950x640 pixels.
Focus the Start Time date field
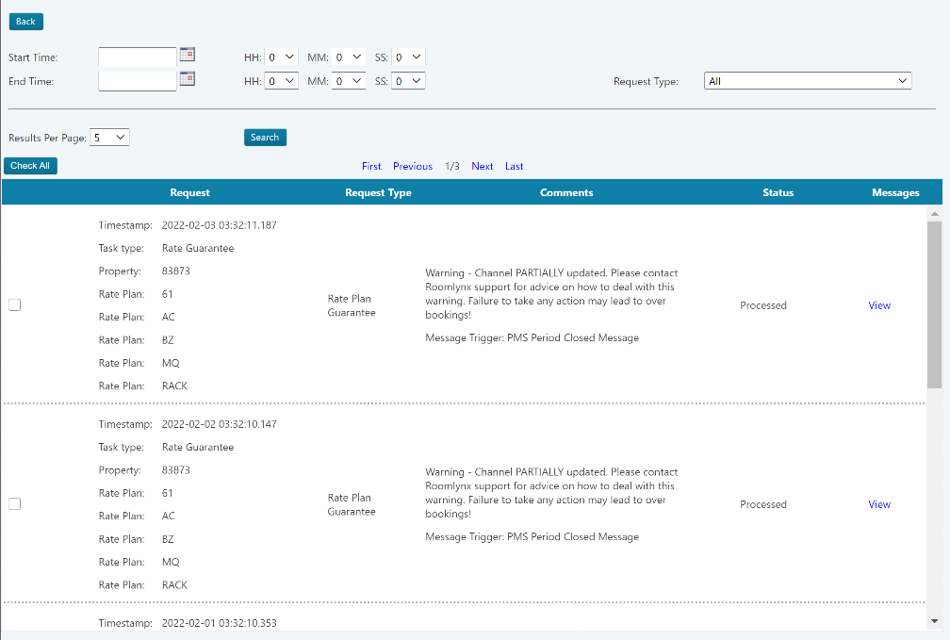[x=138, y=57]
